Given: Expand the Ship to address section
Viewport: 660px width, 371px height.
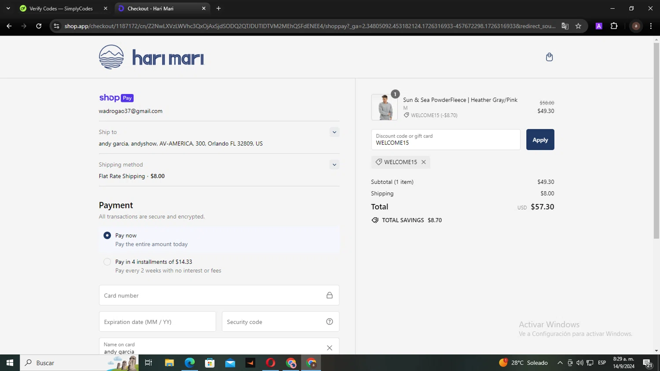Looking at the screenshot, I should [x=334, y=132].
